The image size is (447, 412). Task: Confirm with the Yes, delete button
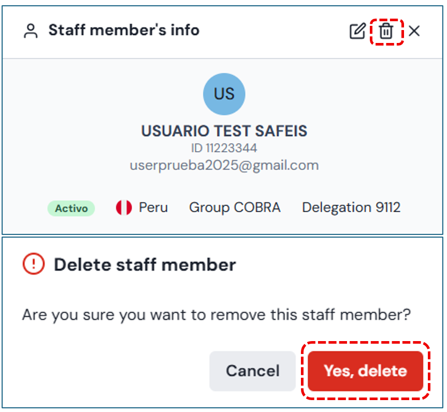[365, 371]
